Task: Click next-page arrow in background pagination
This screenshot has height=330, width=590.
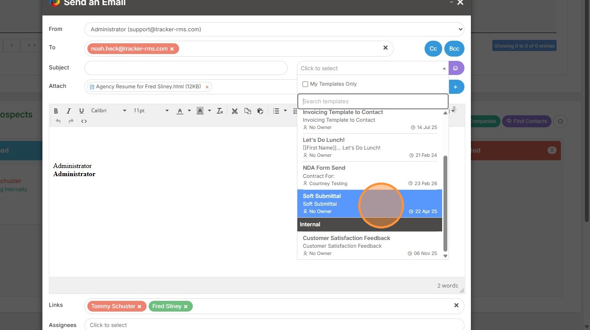Action: pyautogui.click(x=12, y=45)
